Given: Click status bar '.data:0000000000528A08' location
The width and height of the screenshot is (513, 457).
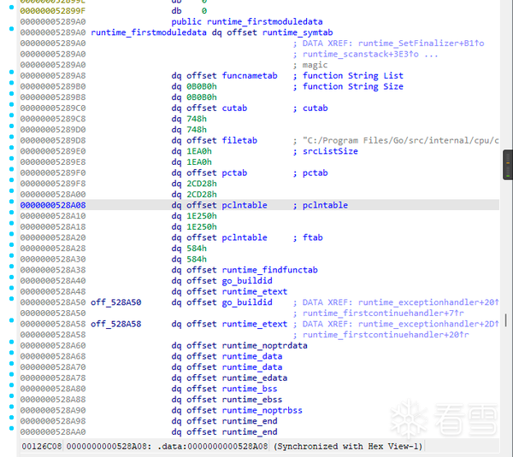Looking at the screenshot, I should click(213, 446).
